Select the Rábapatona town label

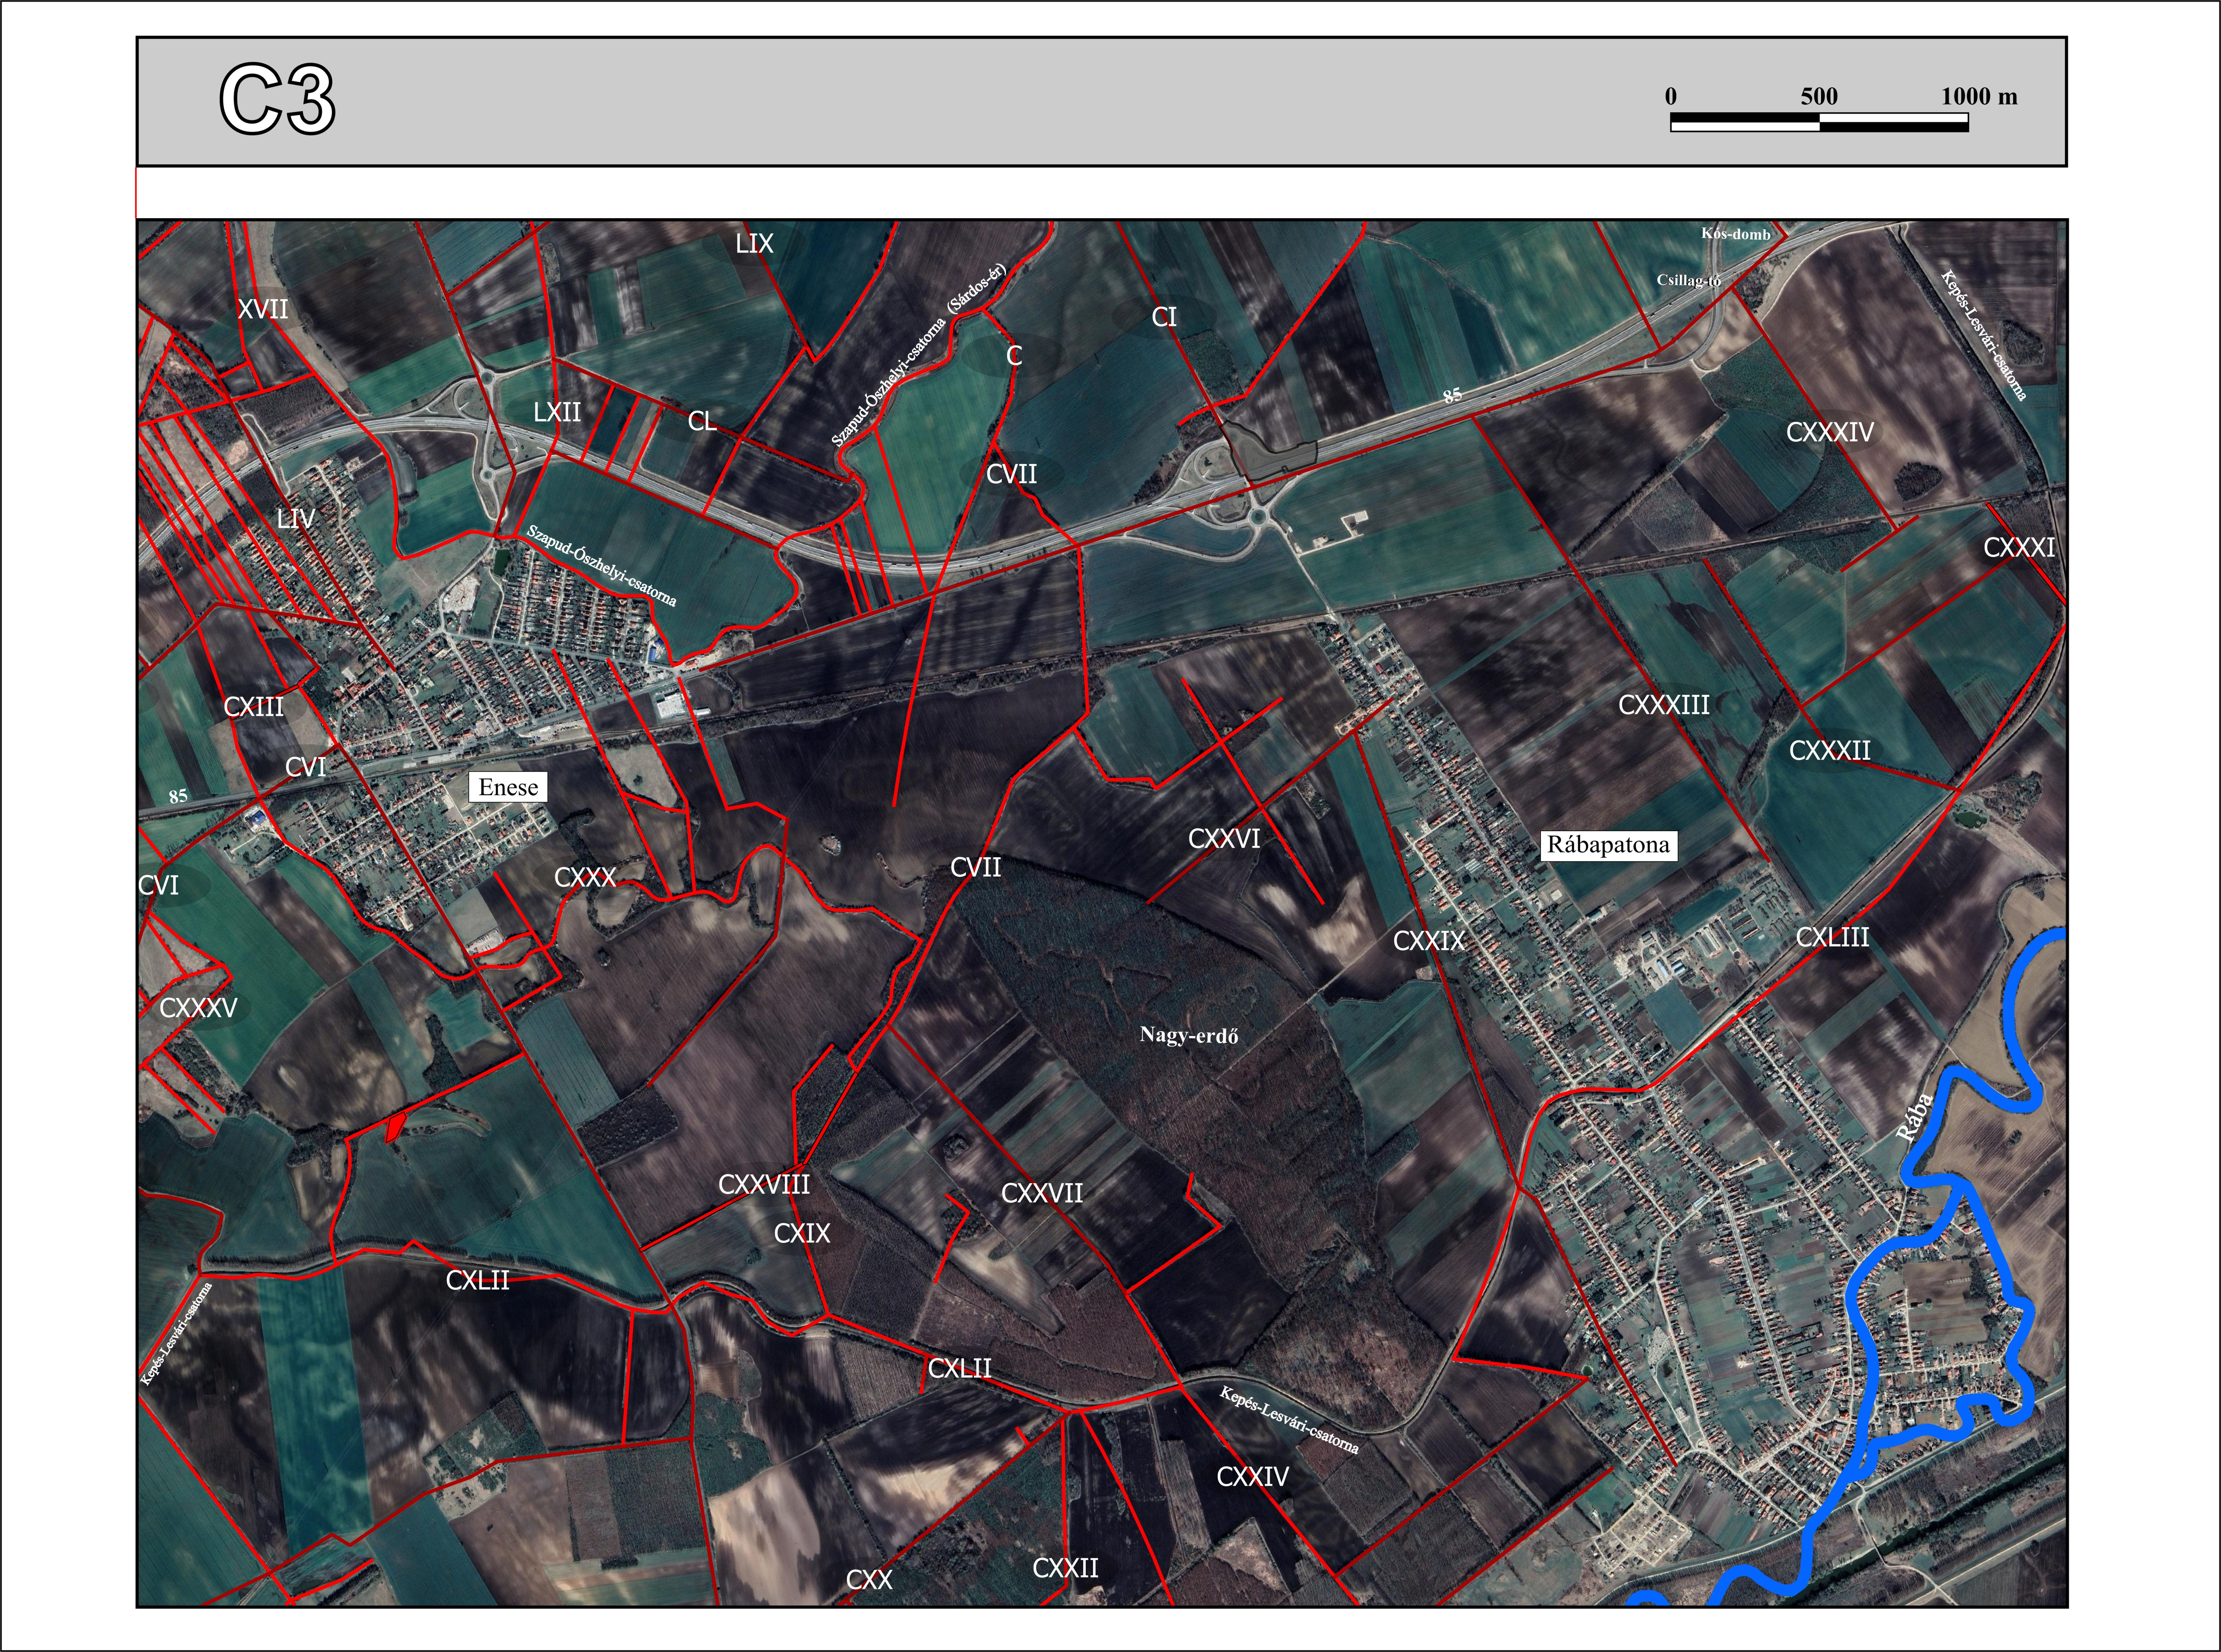pos(1608,845)
